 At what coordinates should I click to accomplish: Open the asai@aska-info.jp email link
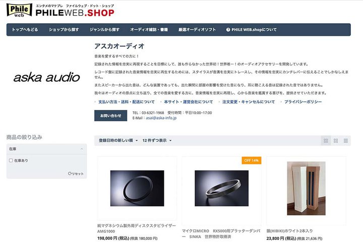pyautogui.click(x=161, y=118)
